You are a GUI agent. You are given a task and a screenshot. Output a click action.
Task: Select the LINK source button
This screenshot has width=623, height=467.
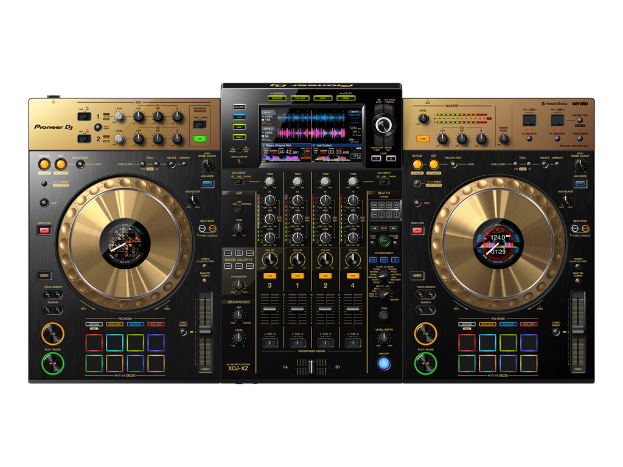[239, 117]
